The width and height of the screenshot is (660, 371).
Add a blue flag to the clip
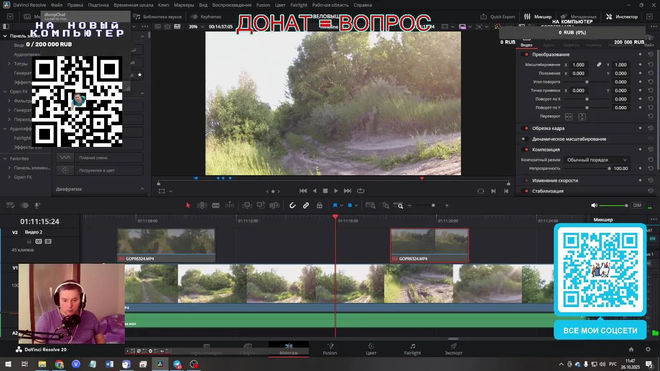[335, 205]
